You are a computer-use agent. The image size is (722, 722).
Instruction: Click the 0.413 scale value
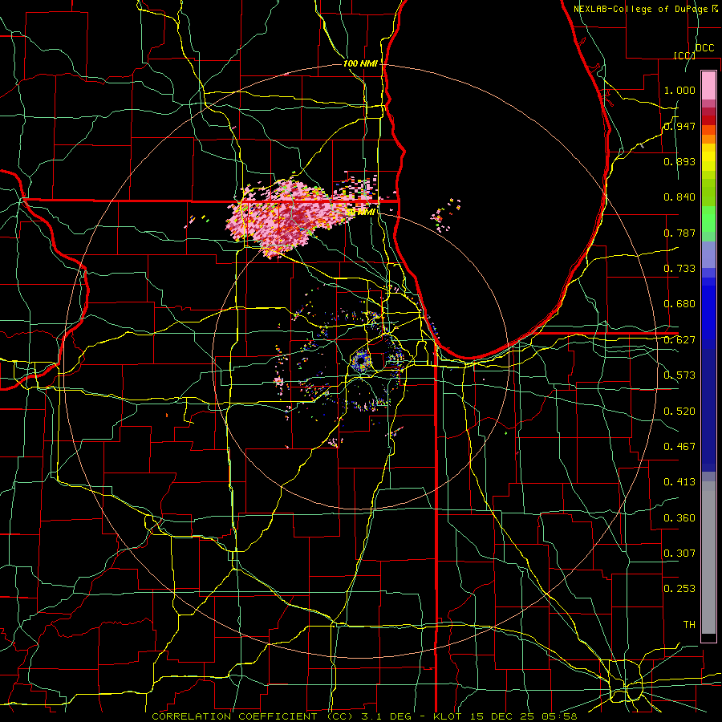pos(679,482)
